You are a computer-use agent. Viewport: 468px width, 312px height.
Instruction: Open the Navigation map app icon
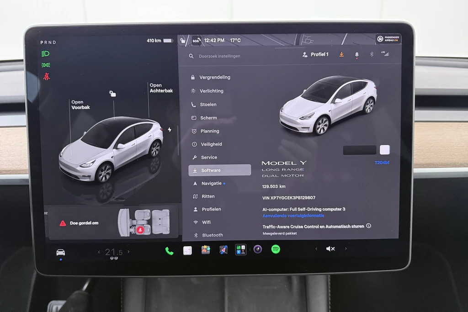tap(223, 250)
